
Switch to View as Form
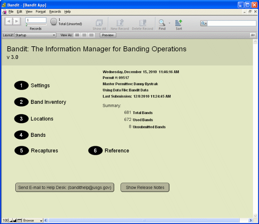point(77,35)
